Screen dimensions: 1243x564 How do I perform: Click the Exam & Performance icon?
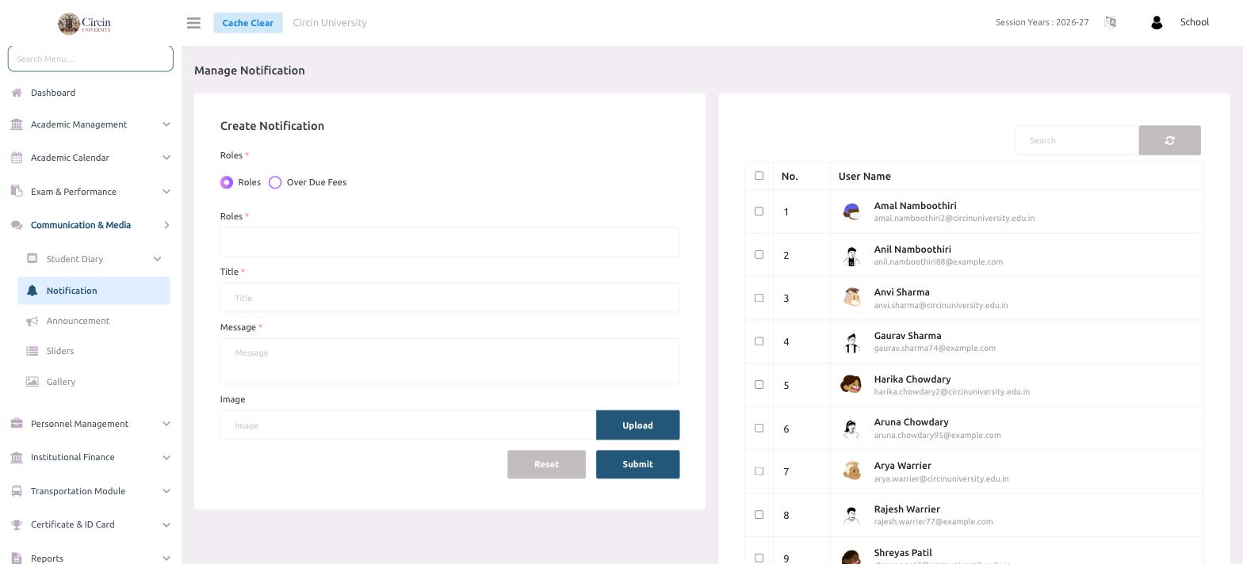pyautogui.click(x=17, y=192)
